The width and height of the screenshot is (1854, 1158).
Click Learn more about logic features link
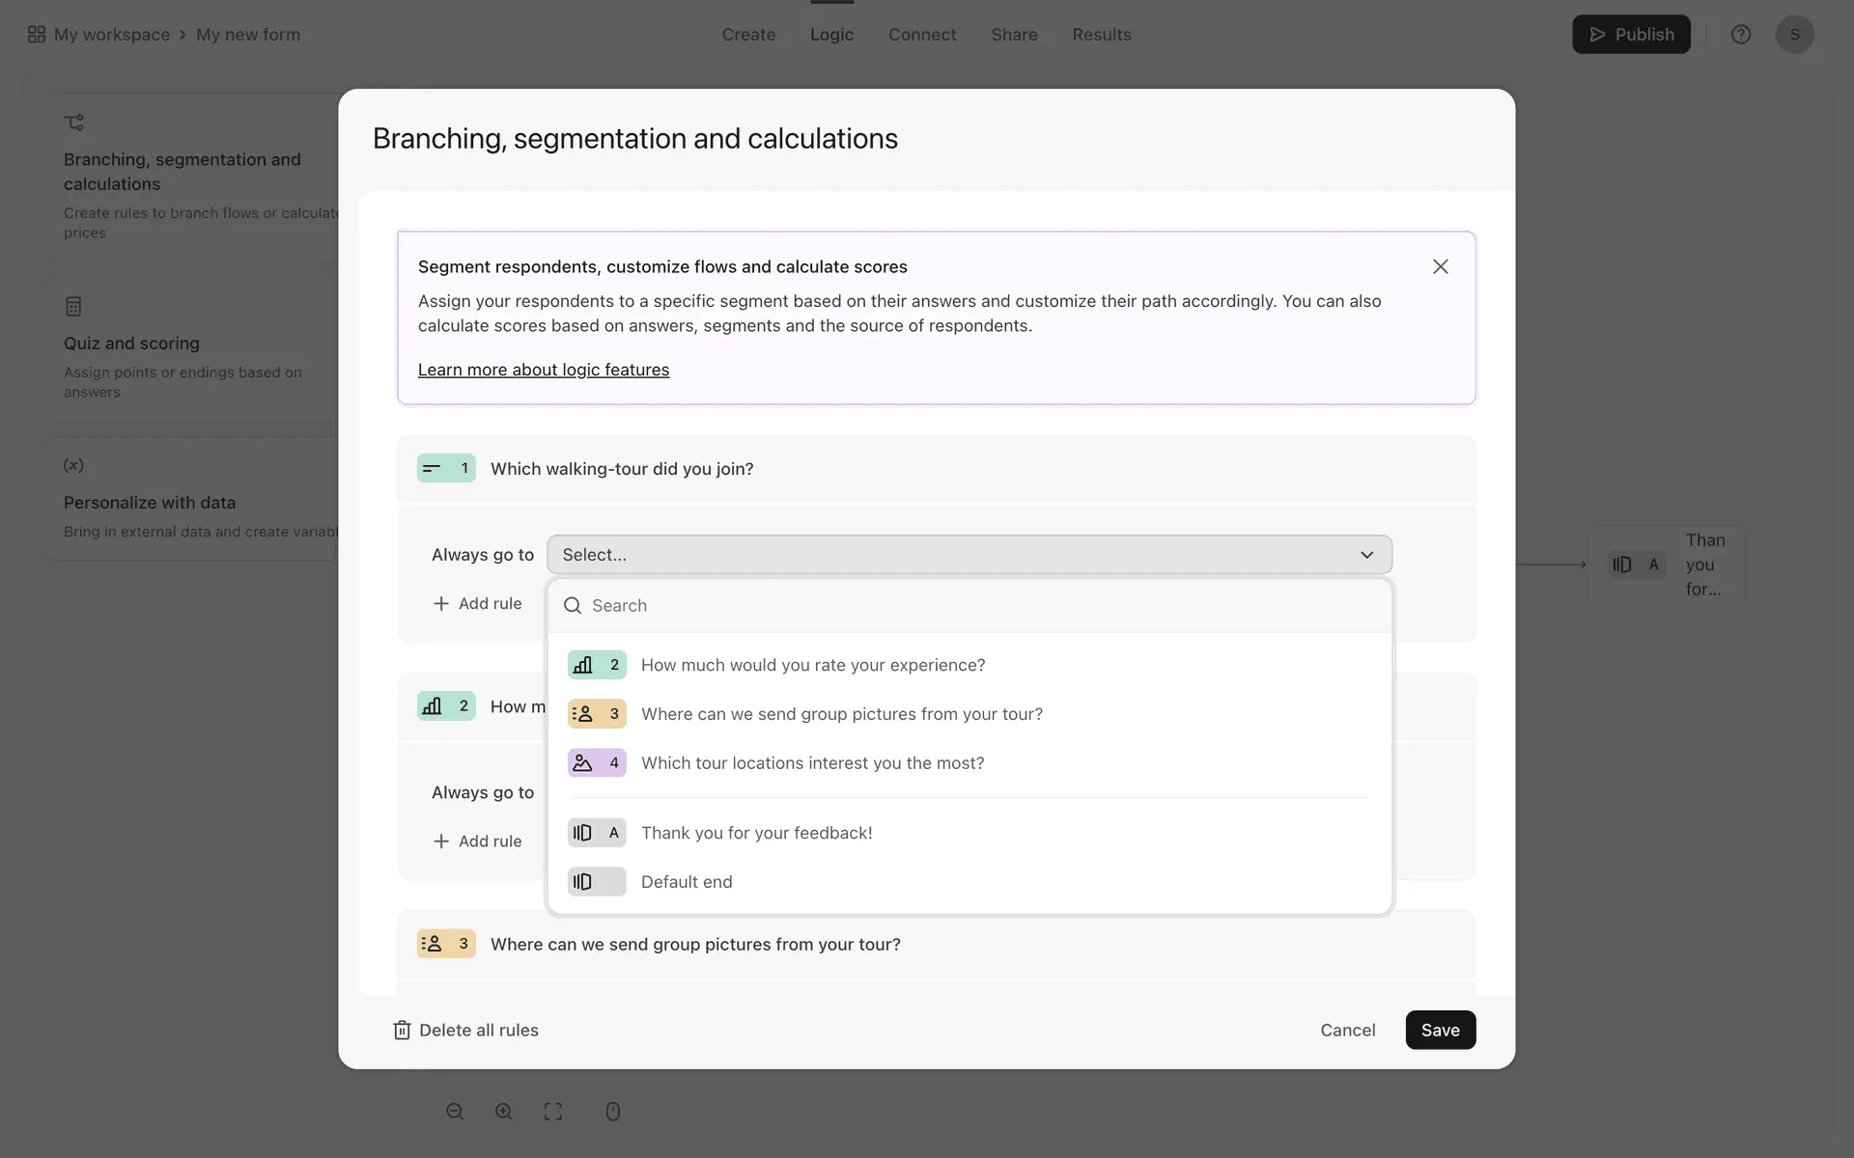coord(543,370)
